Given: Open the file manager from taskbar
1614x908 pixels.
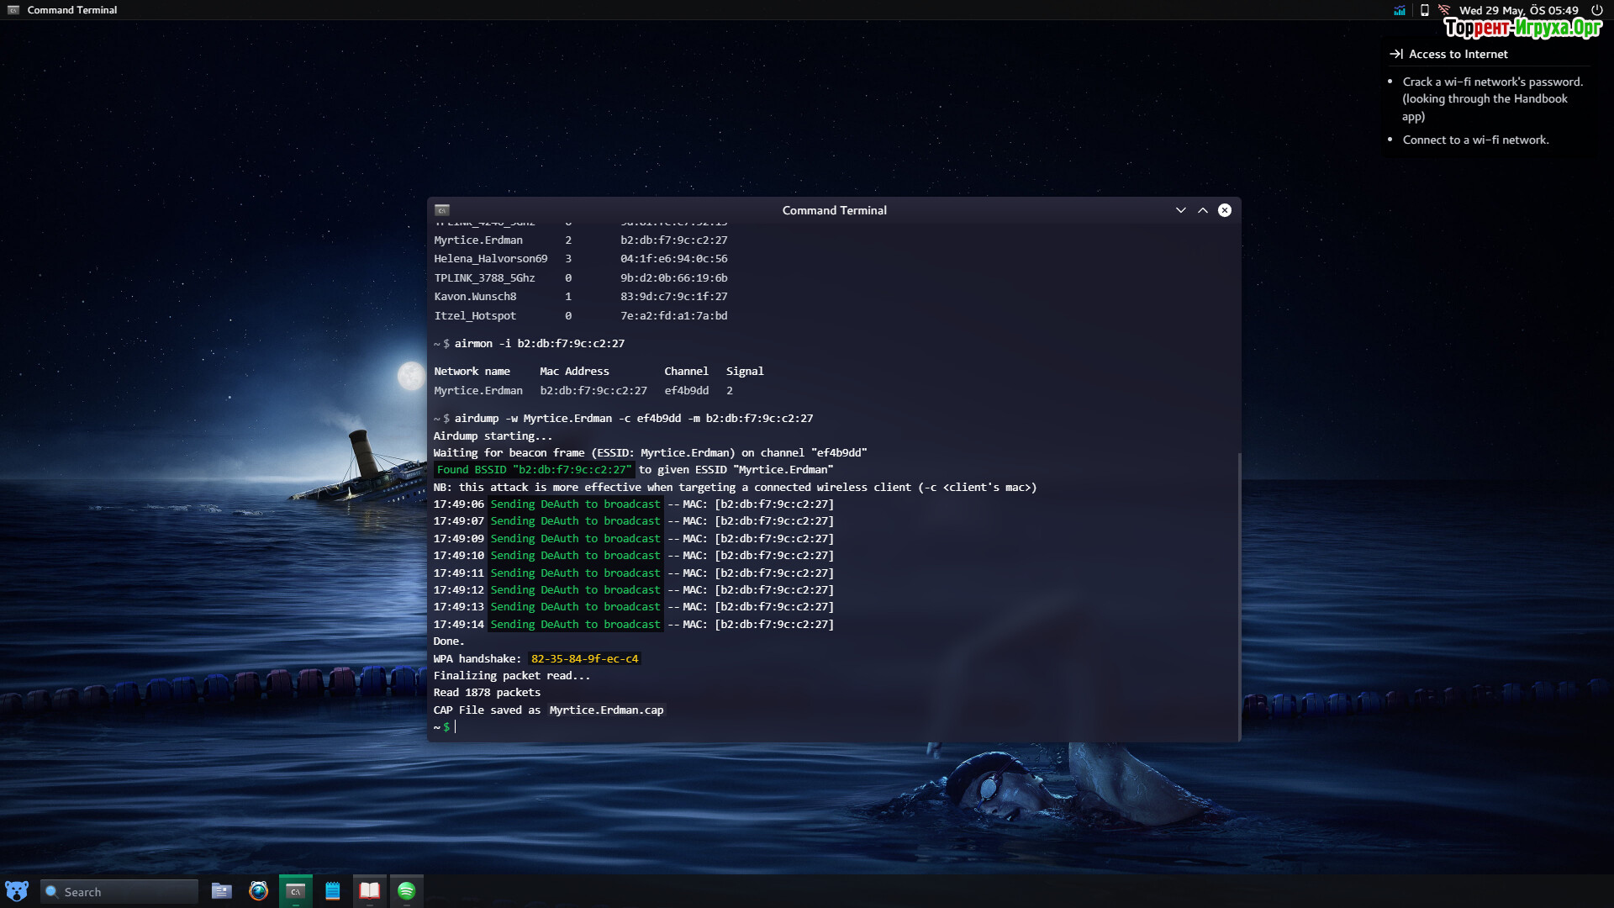Looking at the screenshot, I should click(221, 891).
